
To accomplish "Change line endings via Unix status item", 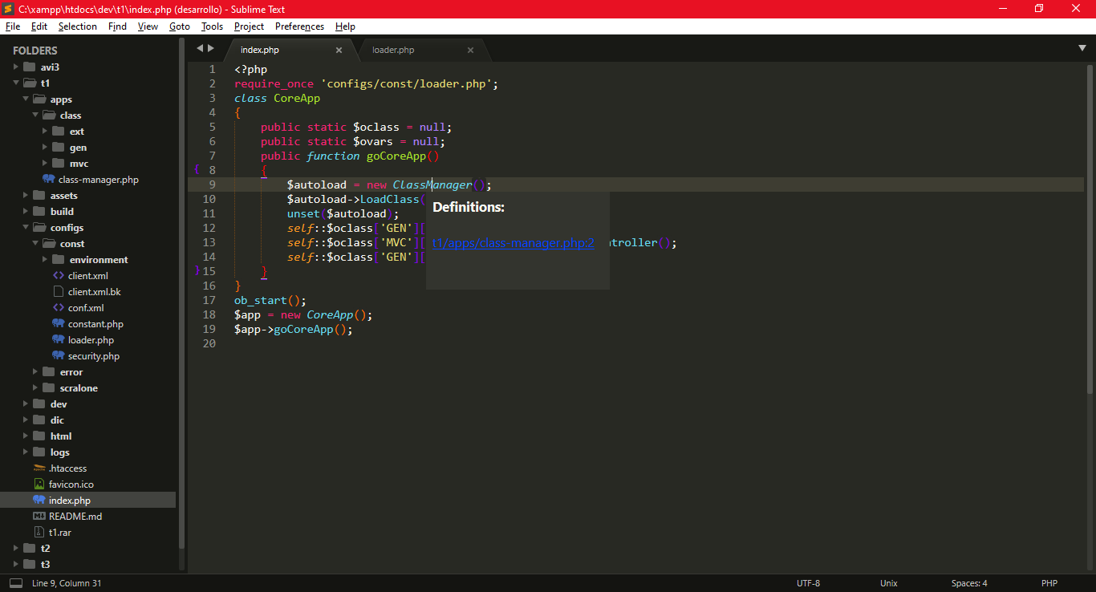I will (x=888, y=583).
